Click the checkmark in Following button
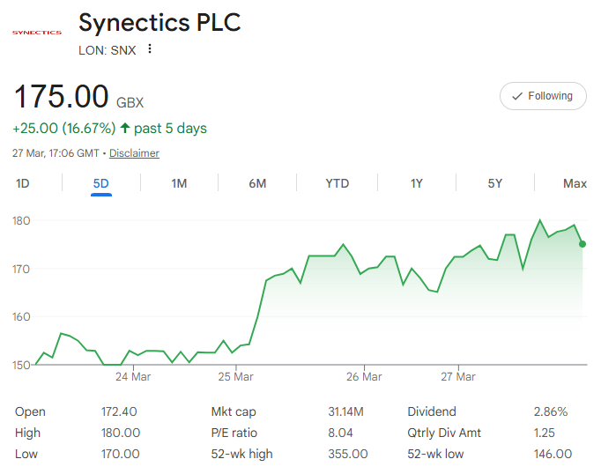This screenshot has height=474, width=601. [x=517, y=96]
